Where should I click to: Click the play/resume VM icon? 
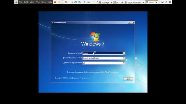point(62,2)
